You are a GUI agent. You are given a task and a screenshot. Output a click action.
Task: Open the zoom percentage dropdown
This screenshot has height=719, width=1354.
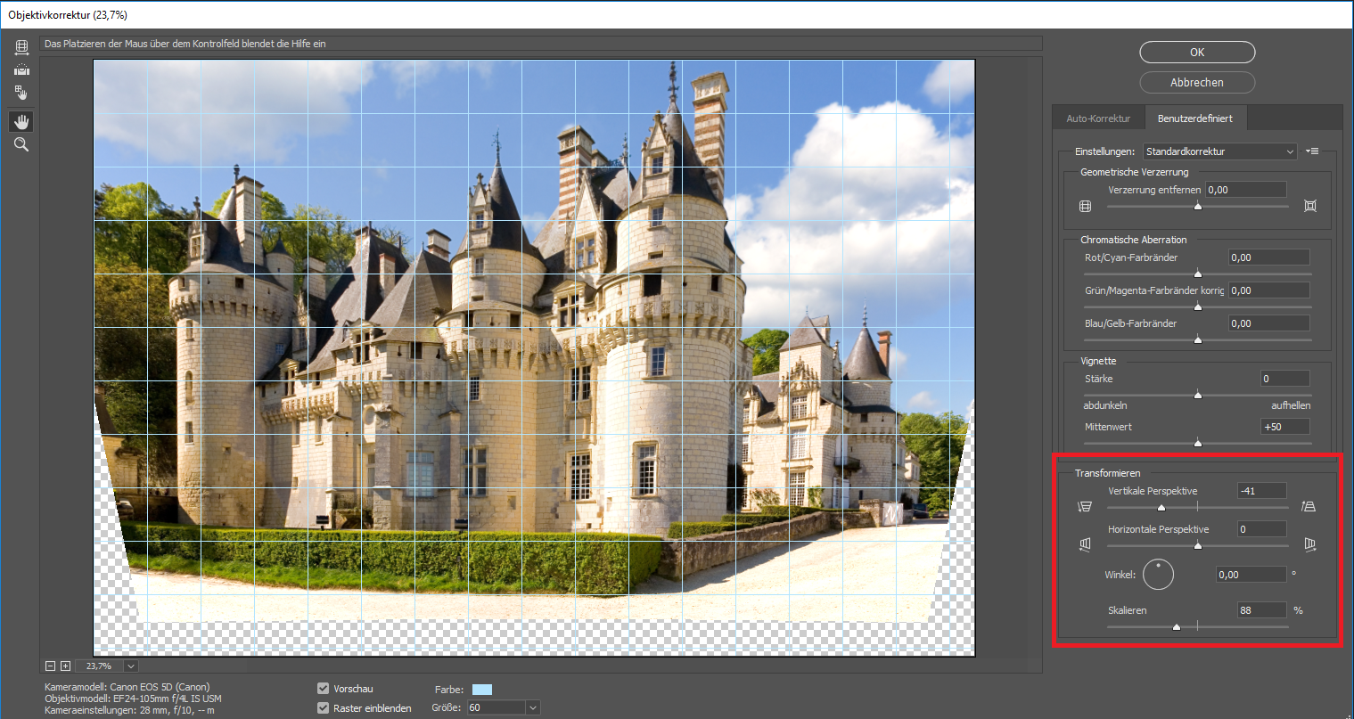131,666
